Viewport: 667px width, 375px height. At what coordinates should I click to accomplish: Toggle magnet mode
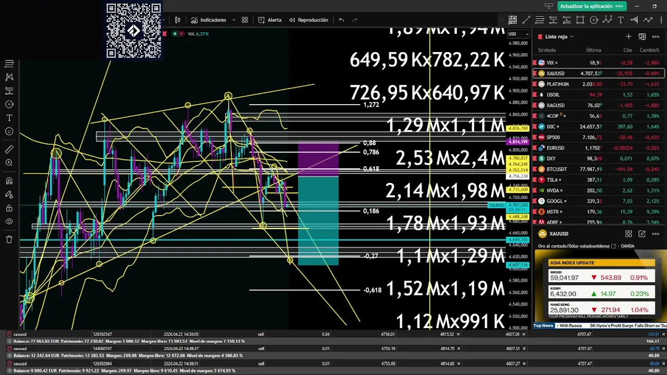[x=9, y=181]
